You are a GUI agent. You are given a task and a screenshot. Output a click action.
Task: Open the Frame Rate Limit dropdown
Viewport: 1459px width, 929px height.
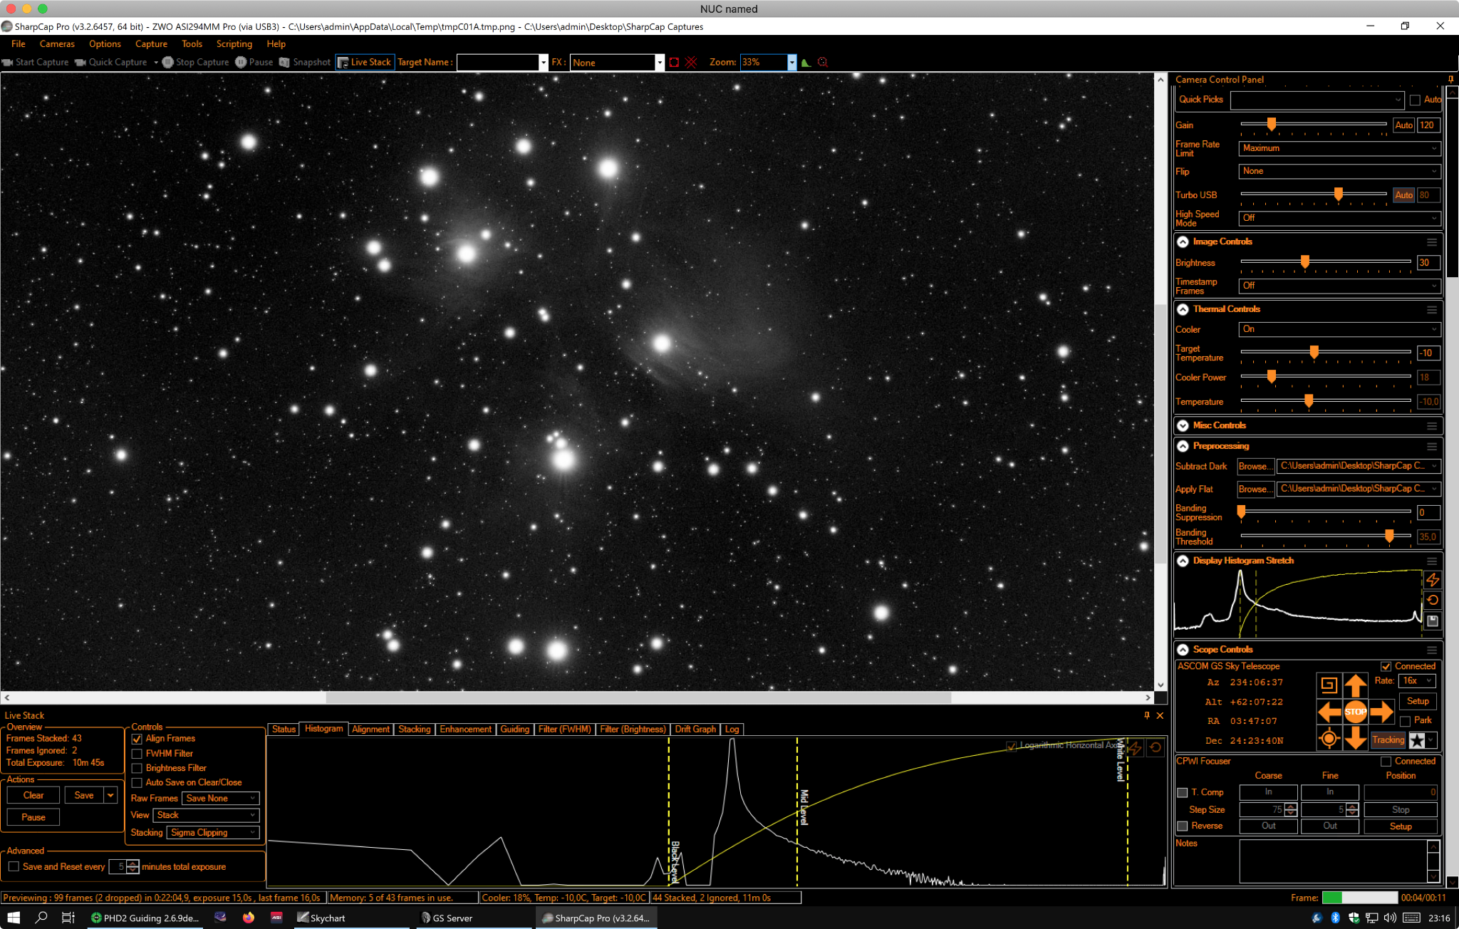coord(1339,148)
